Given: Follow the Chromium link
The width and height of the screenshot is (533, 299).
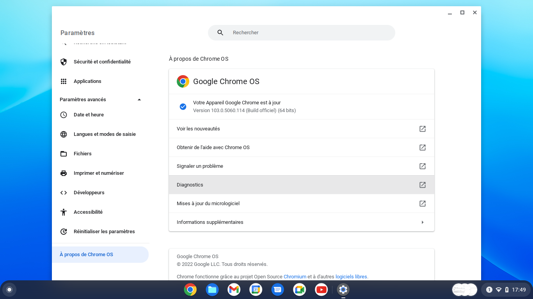Looking at the screenshot, I should coord(295,277).
